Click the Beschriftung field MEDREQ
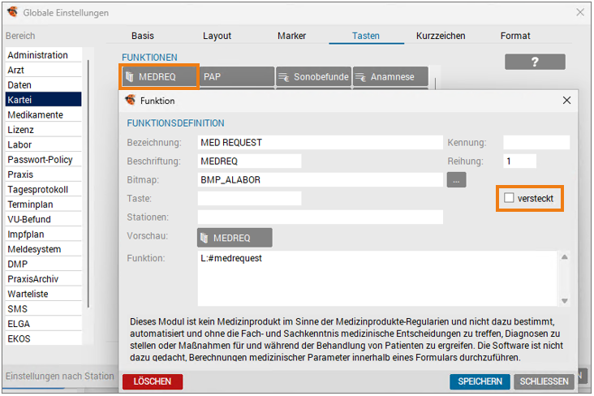This screenshot has width=594, height=396. click(x=249, y=161)
